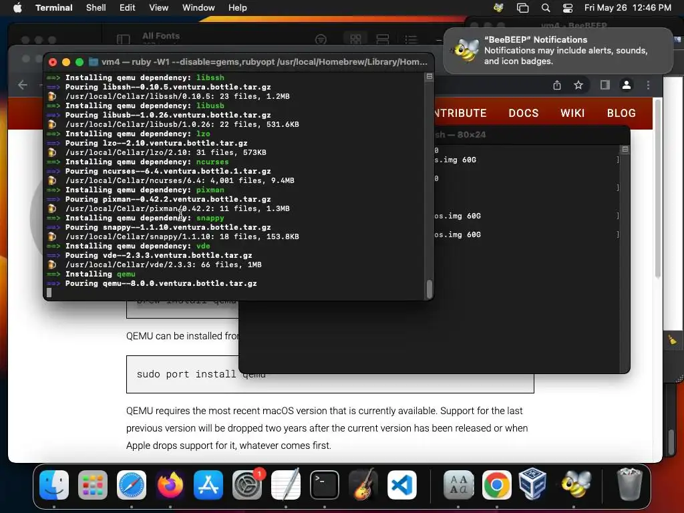Open Finder from the Dock

click(54, 485)
